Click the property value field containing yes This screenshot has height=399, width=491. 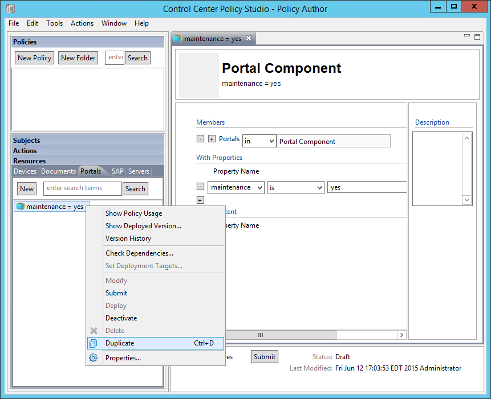click(x=367, y=187)
